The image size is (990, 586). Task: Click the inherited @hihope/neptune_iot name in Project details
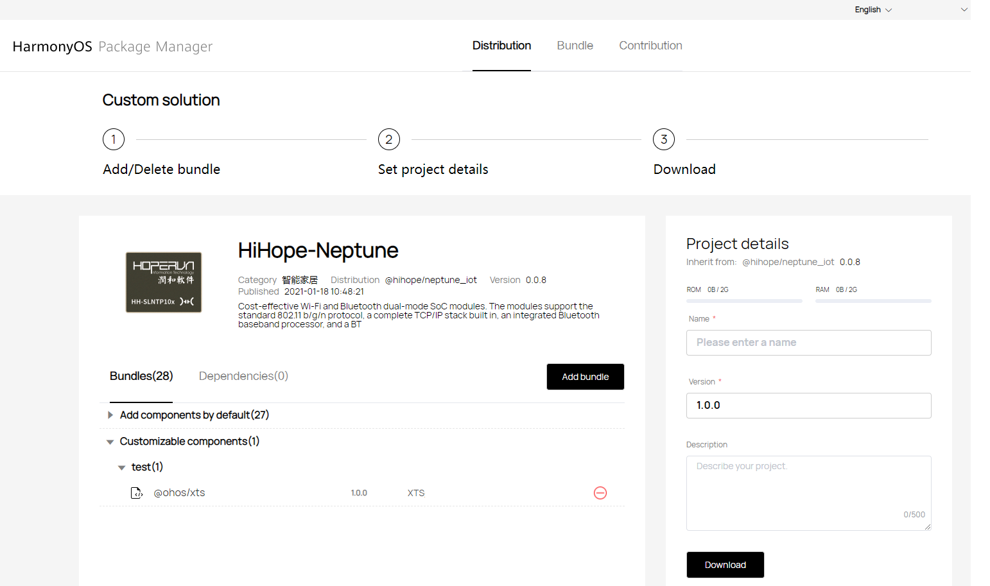(x=788, y=262)
